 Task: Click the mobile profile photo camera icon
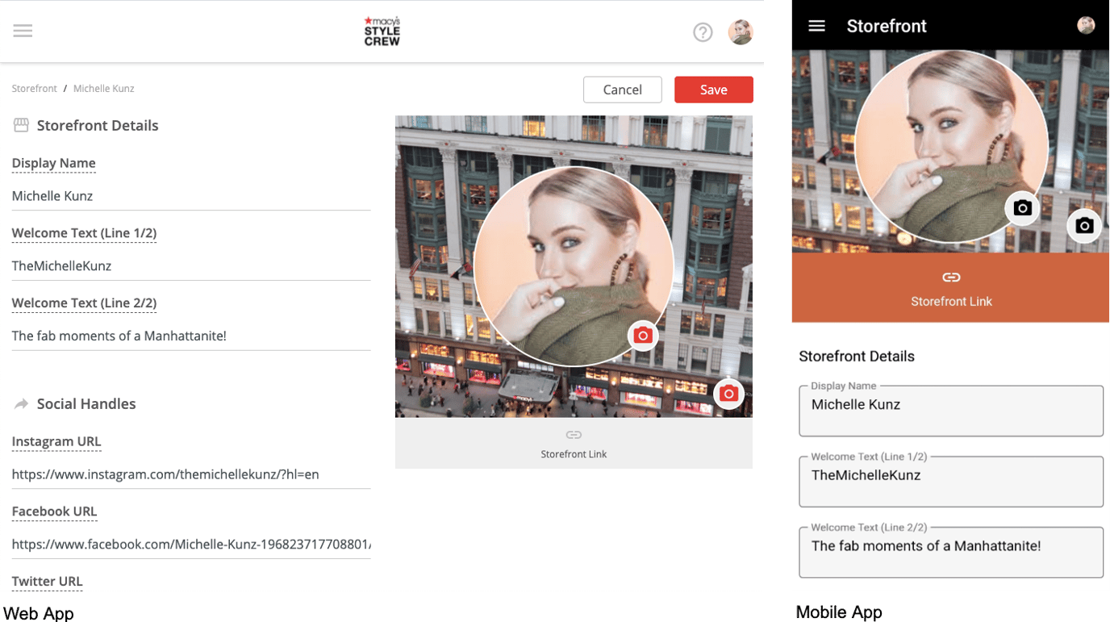pos(1022,208)
